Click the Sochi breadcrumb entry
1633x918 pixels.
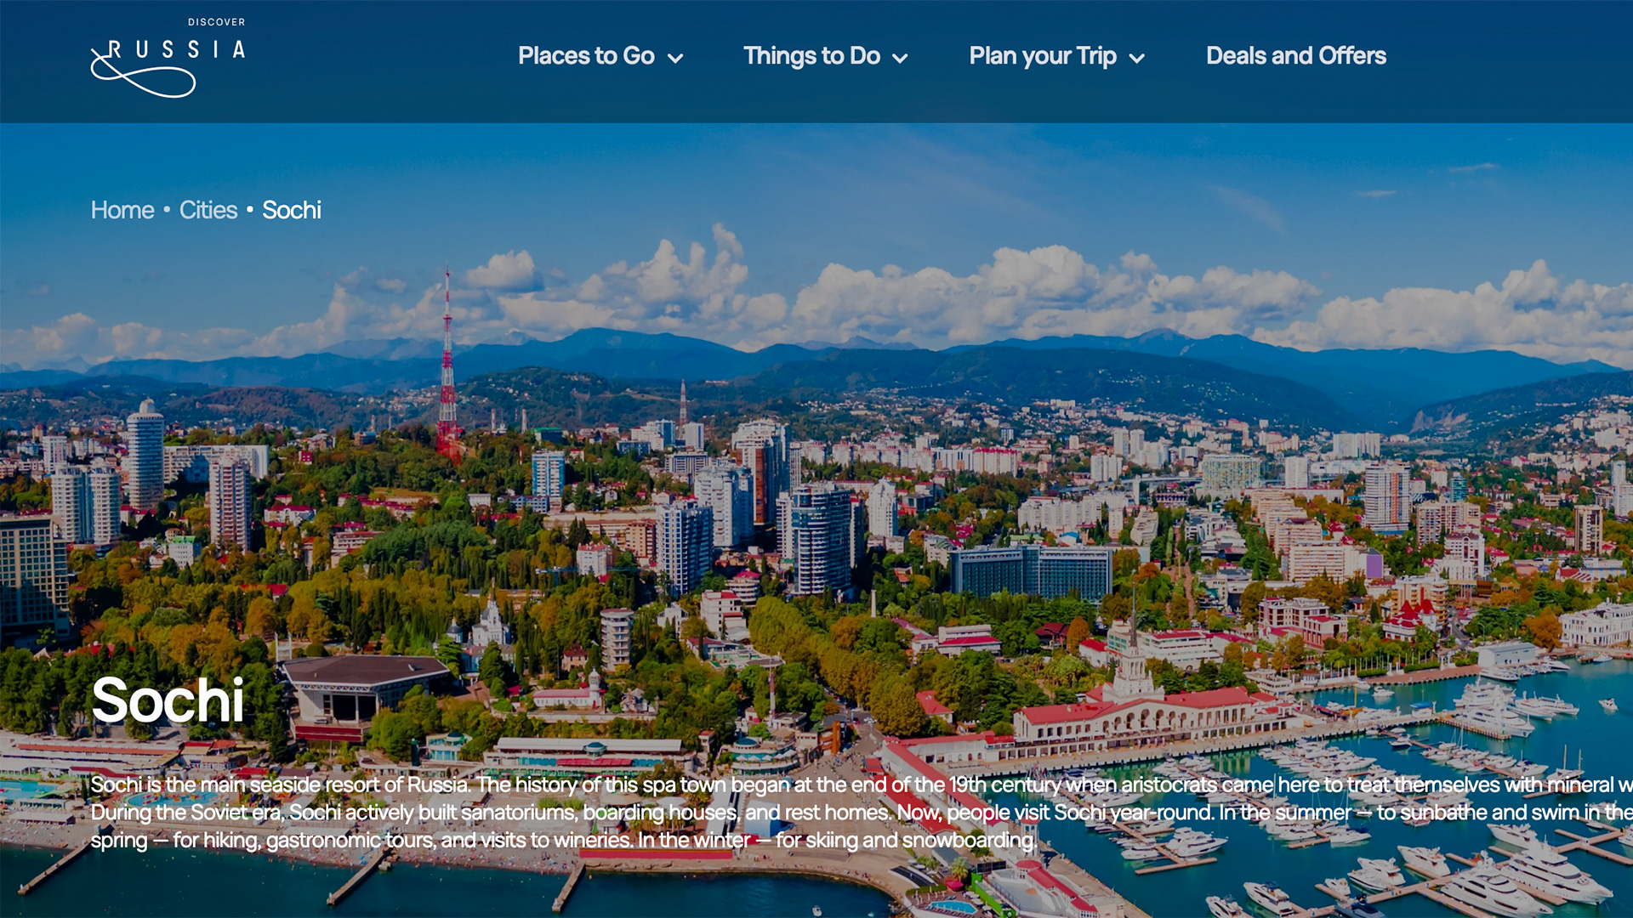pyautogui.click(x=292, y=210)
